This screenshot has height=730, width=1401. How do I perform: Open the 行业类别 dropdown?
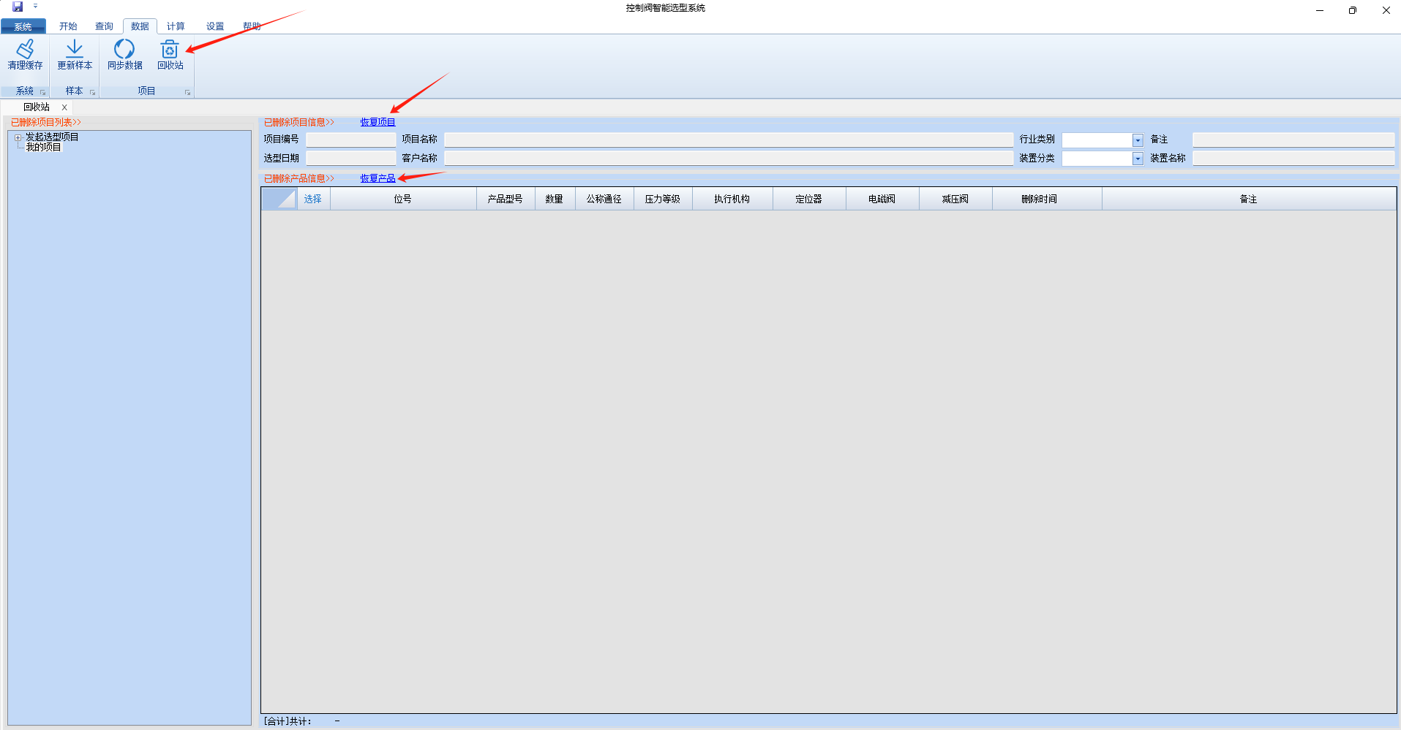click(x=1137, y=140)
